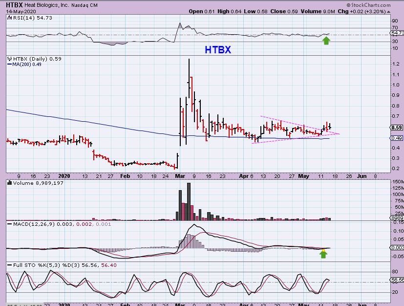Click the green arrow in the MACD panel
Viewport: 404px width, 306px height.
323,253
